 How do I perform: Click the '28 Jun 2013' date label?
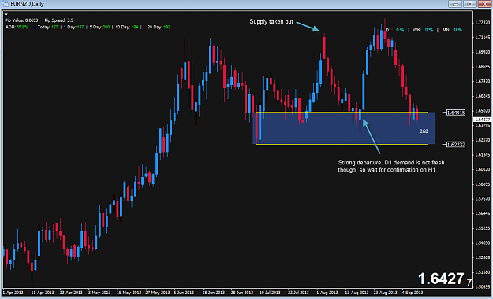click(x=242, y=293)
